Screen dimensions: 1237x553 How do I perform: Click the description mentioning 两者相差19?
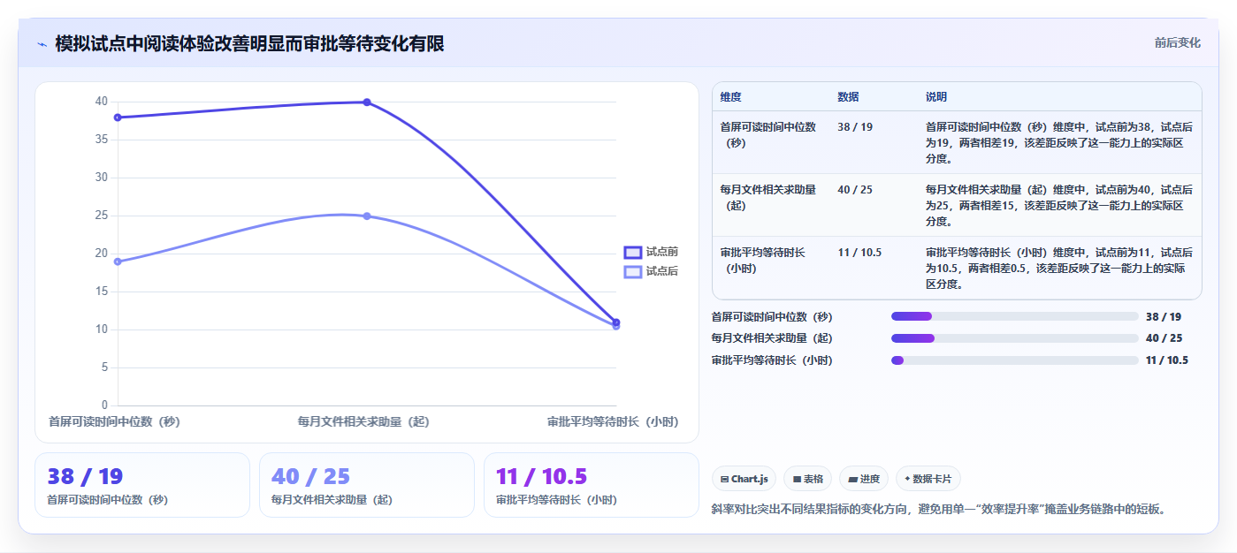[1059, 143]
